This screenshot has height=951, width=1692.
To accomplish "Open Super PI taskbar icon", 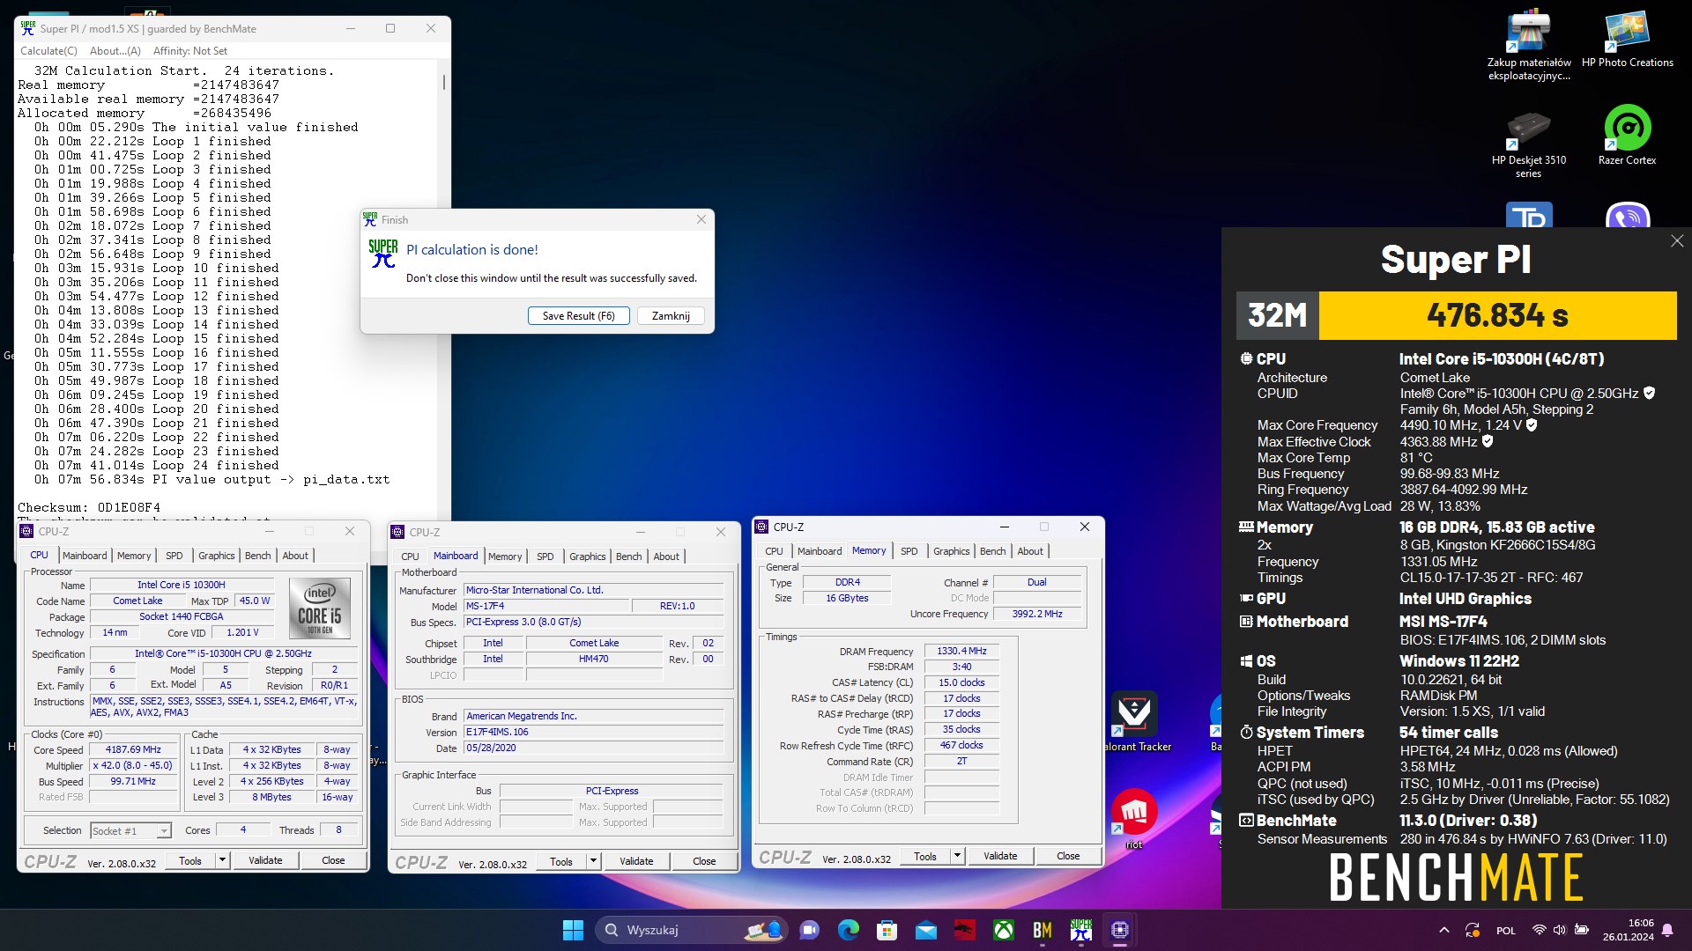I will click(1081, 930).
